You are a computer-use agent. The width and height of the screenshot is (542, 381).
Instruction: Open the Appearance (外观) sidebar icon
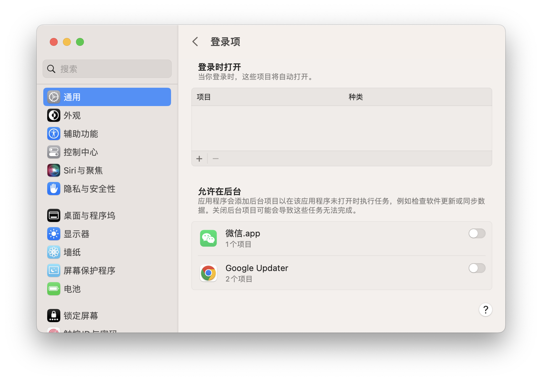tap(54, 115)
